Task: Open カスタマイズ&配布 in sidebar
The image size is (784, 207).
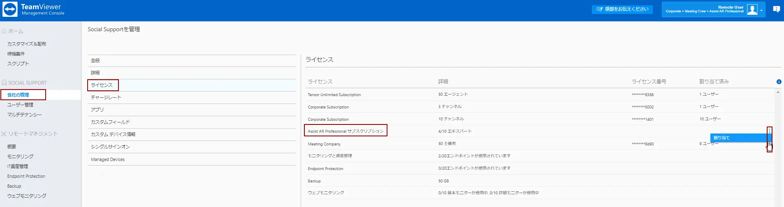Action: point(27,44)
